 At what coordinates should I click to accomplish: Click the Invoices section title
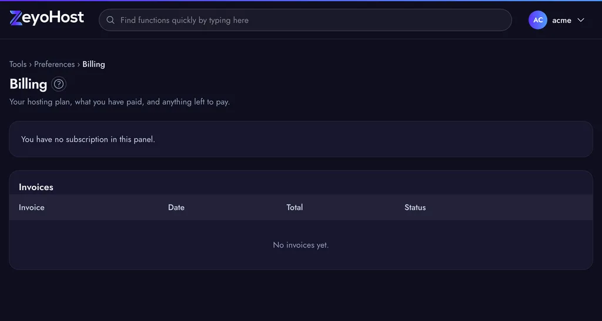pyautogui.click(x=36, y=187)
